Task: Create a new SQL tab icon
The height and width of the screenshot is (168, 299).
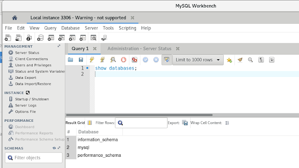Action: coord(8,38)
